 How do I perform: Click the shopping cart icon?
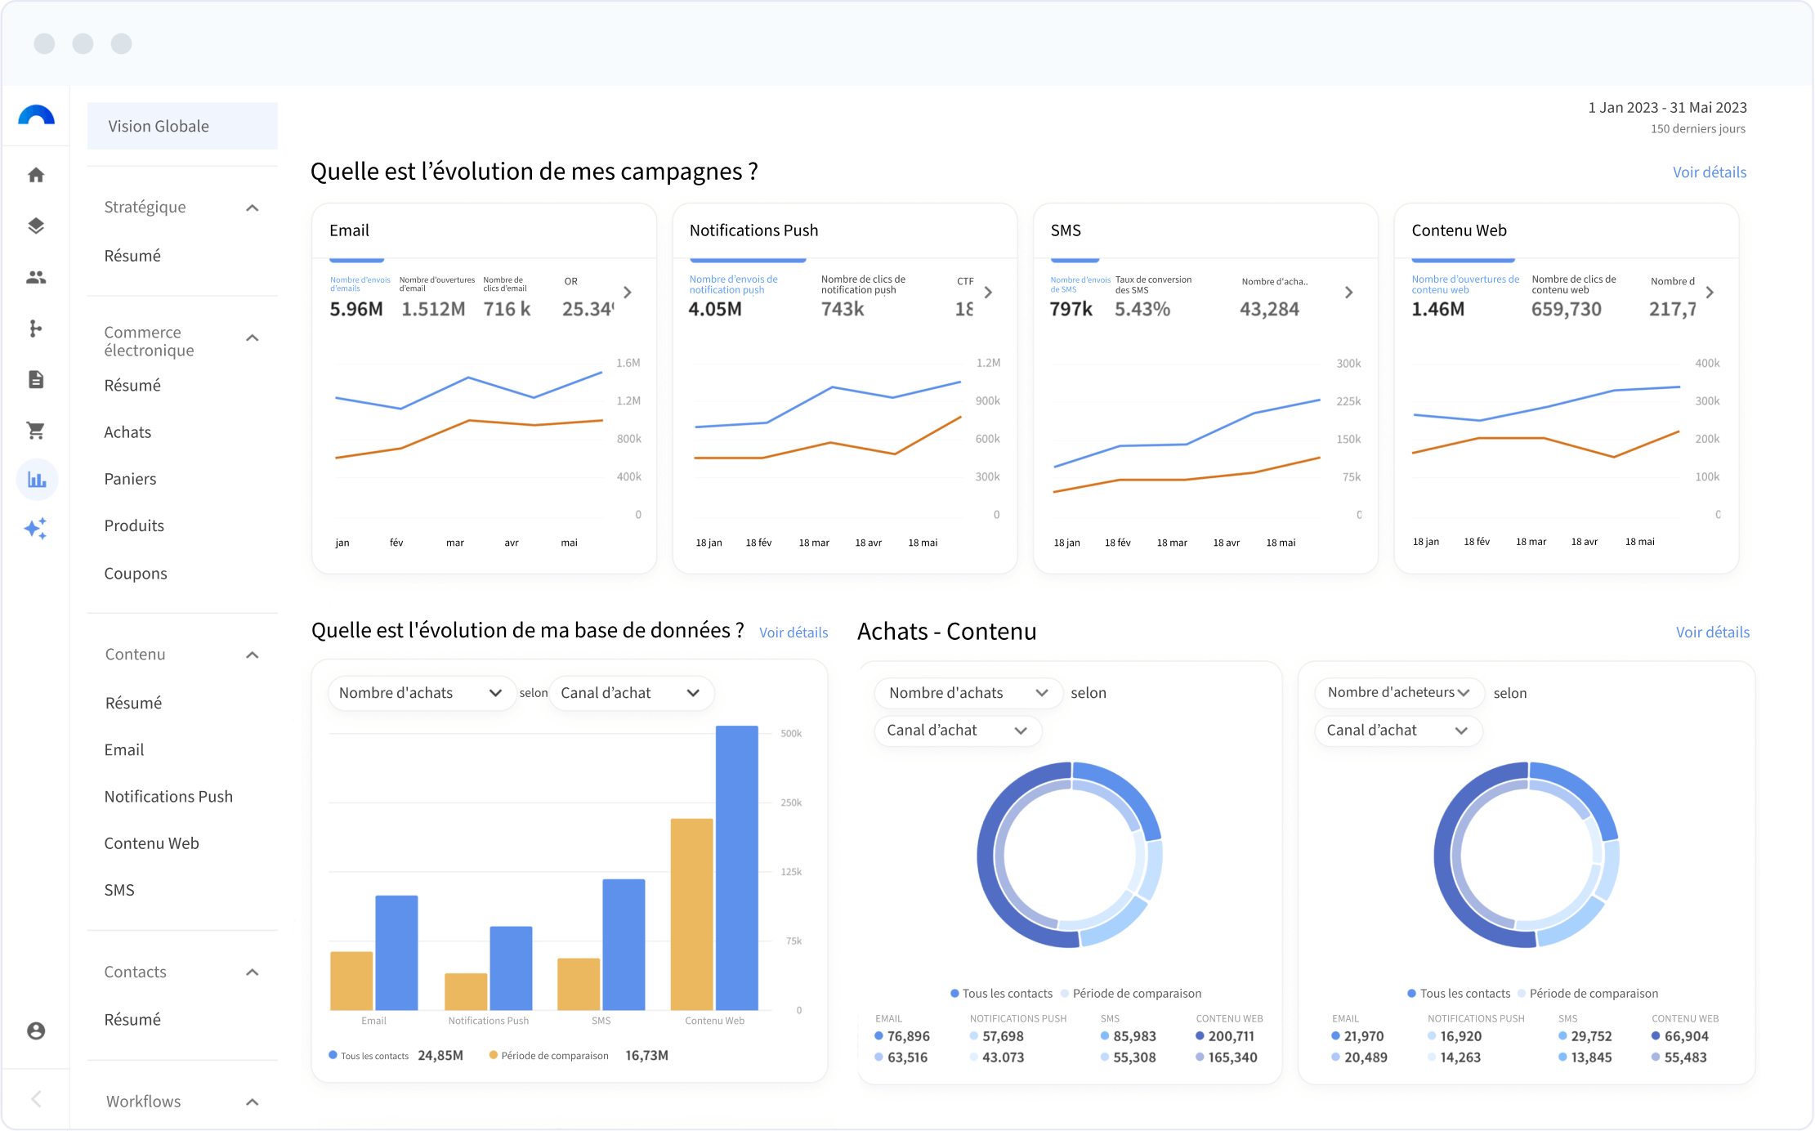tap(36, 430)
